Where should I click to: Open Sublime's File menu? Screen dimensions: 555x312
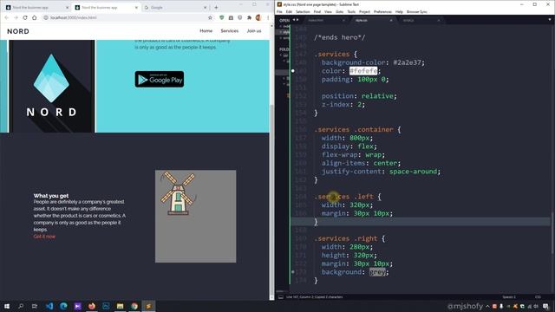(279, 11)
